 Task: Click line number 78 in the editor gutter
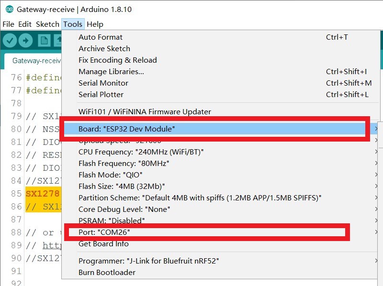point(16,103)
